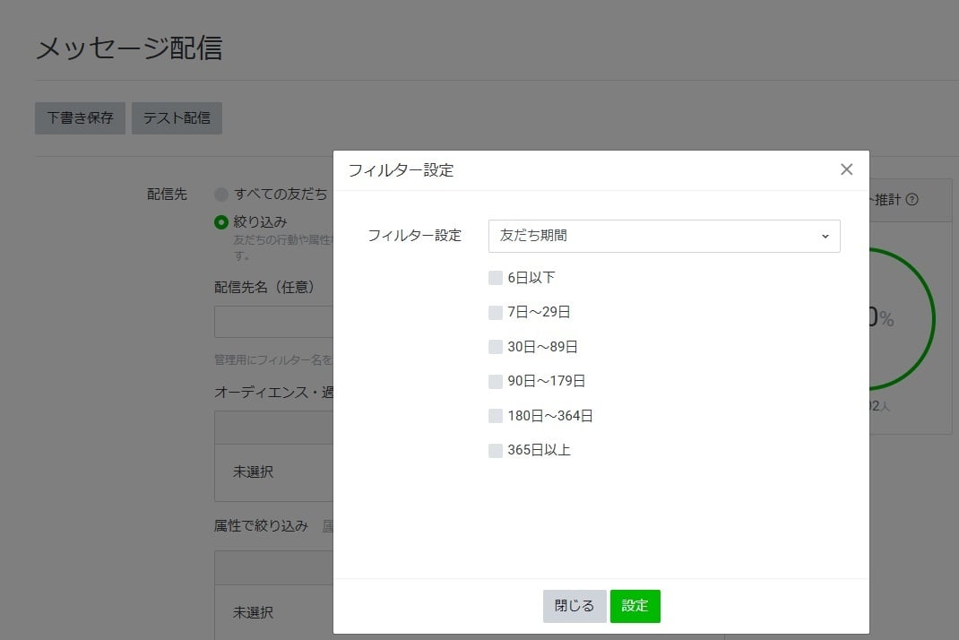
Task: Check the 365日以上 option
Action: point(496,449)
